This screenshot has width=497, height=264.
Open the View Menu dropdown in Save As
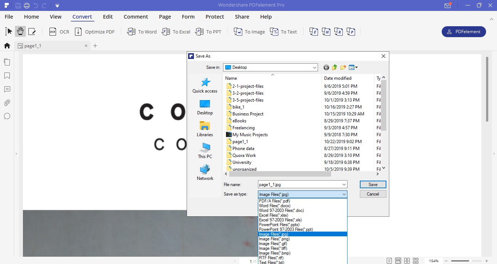pos(353,67)
